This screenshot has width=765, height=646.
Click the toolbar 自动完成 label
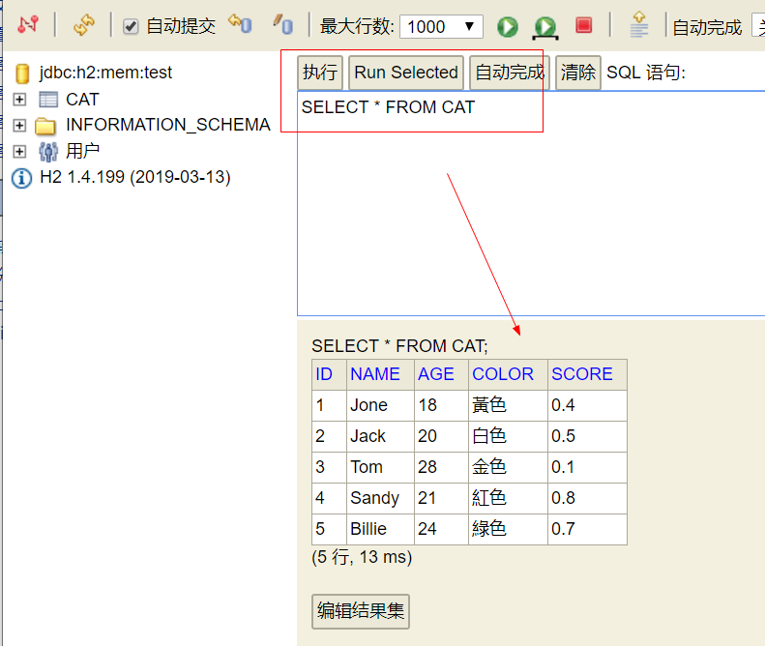click(707, 27)
